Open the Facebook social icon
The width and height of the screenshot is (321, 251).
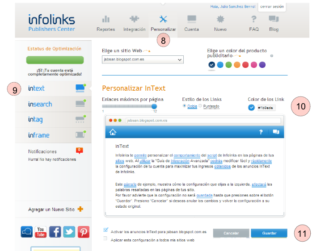55,232
